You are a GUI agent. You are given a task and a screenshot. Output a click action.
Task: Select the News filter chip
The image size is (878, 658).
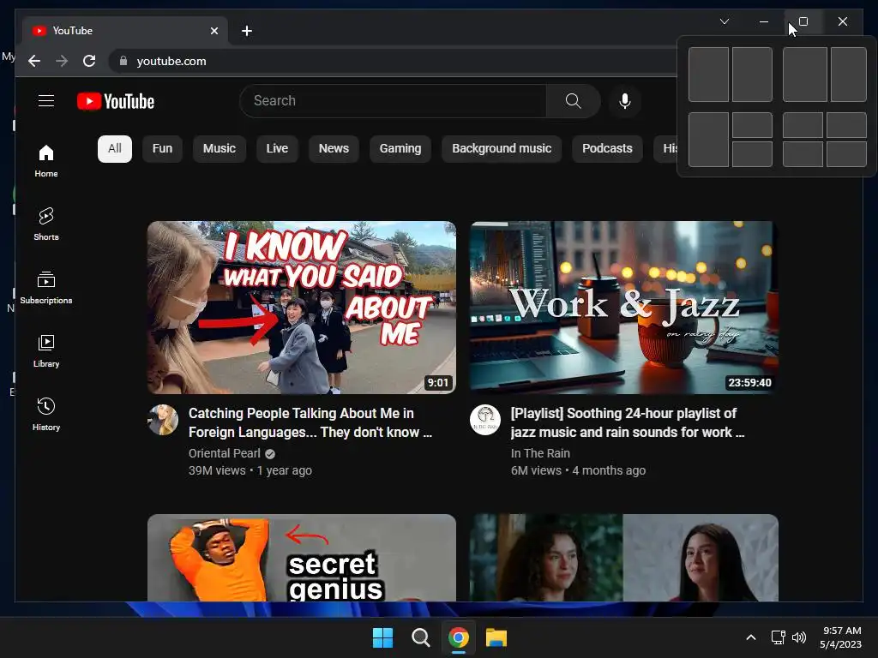point(334,149)
